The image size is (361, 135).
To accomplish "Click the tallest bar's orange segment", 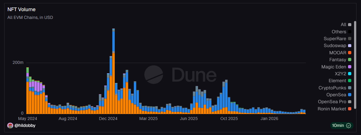I will click(x=114, y=83).
